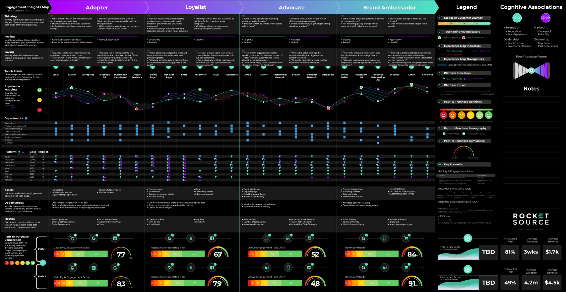Click the red needs-attention point on experience map
566x292 pixels.
coord(137,109)
